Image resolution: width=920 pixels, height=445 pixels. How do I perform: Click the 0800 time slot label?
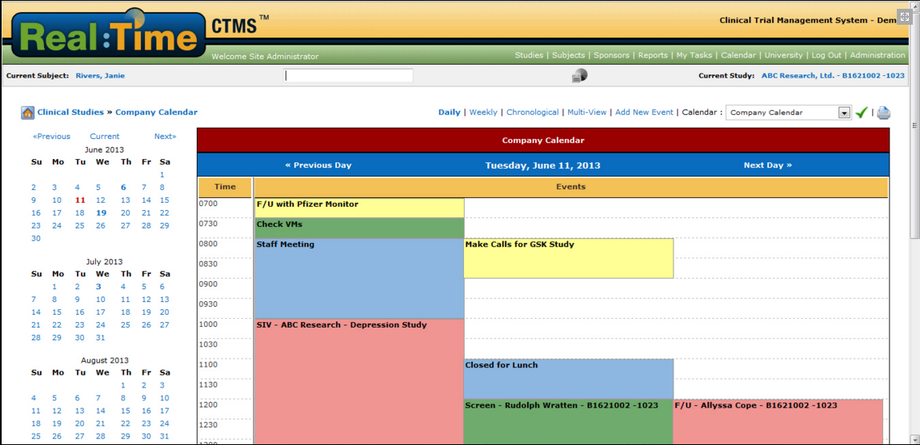coord(208,244)
